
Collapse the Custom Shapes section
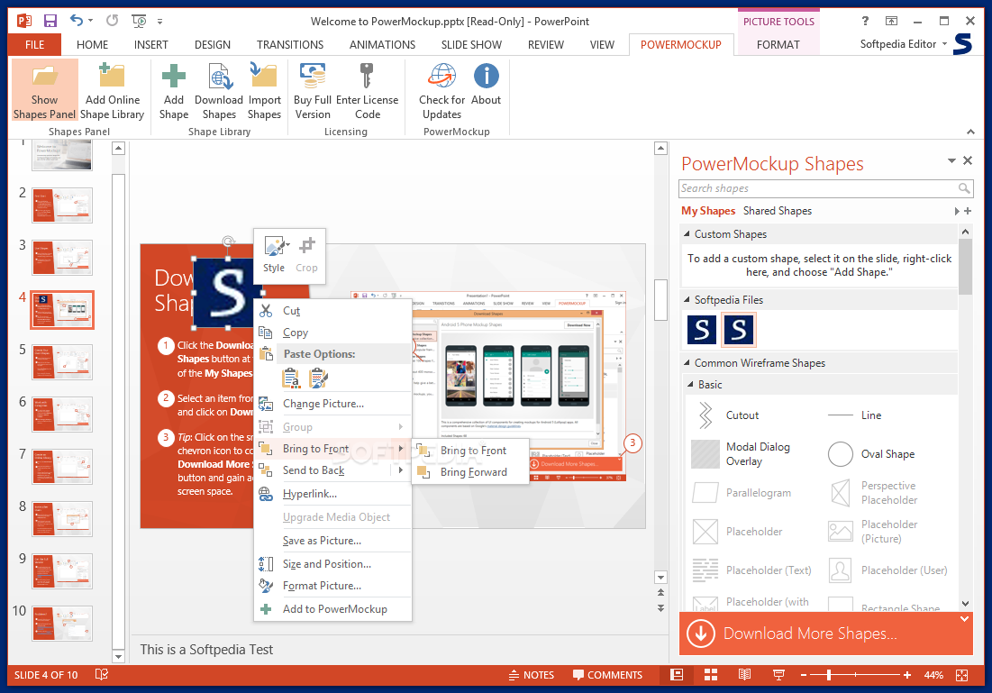[687, 234]
